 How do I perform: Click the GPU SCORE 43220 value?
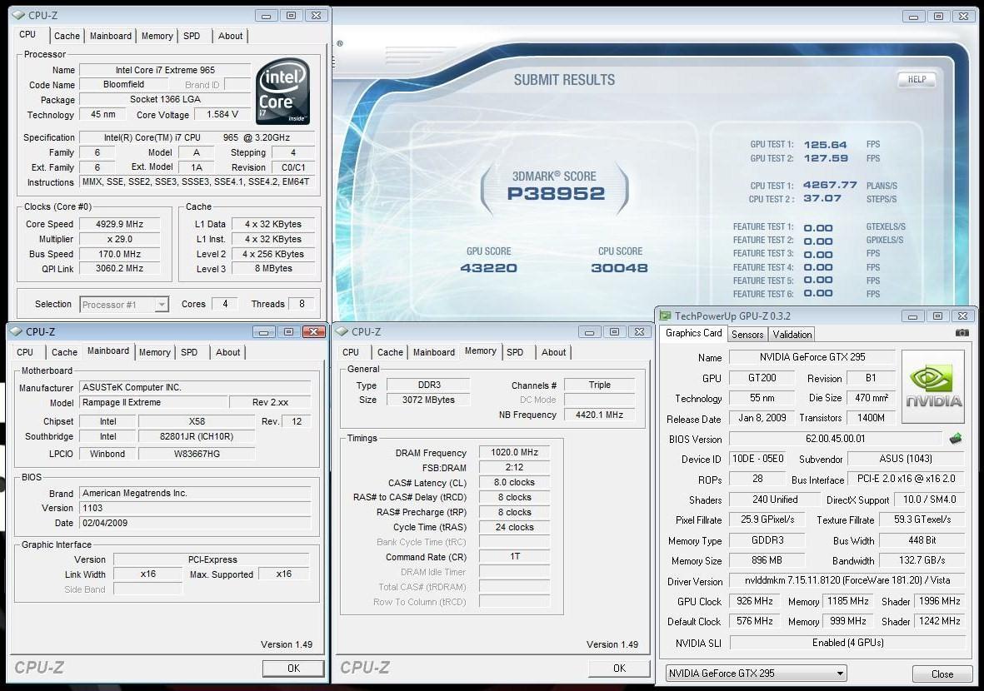point(488,268)
